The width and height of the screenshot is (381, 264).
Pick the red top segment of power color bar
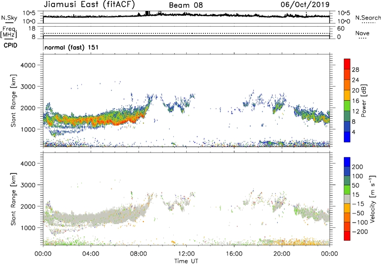coord(347,64)
